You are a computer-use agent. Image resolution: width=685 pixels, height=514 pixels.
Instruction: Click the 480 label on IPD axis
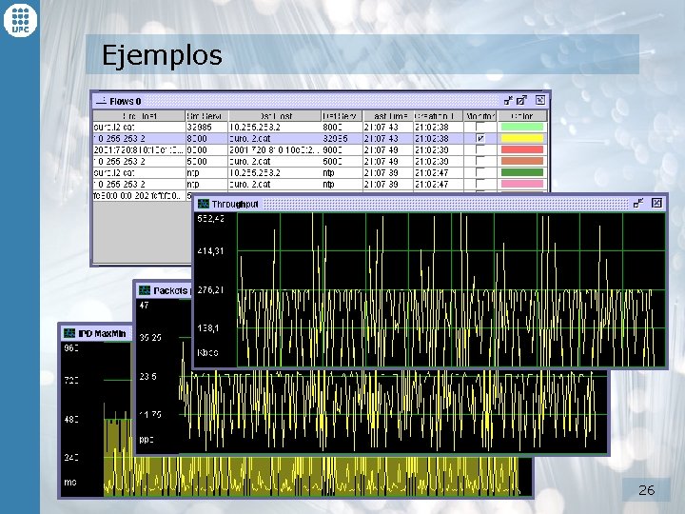(71, 419)
